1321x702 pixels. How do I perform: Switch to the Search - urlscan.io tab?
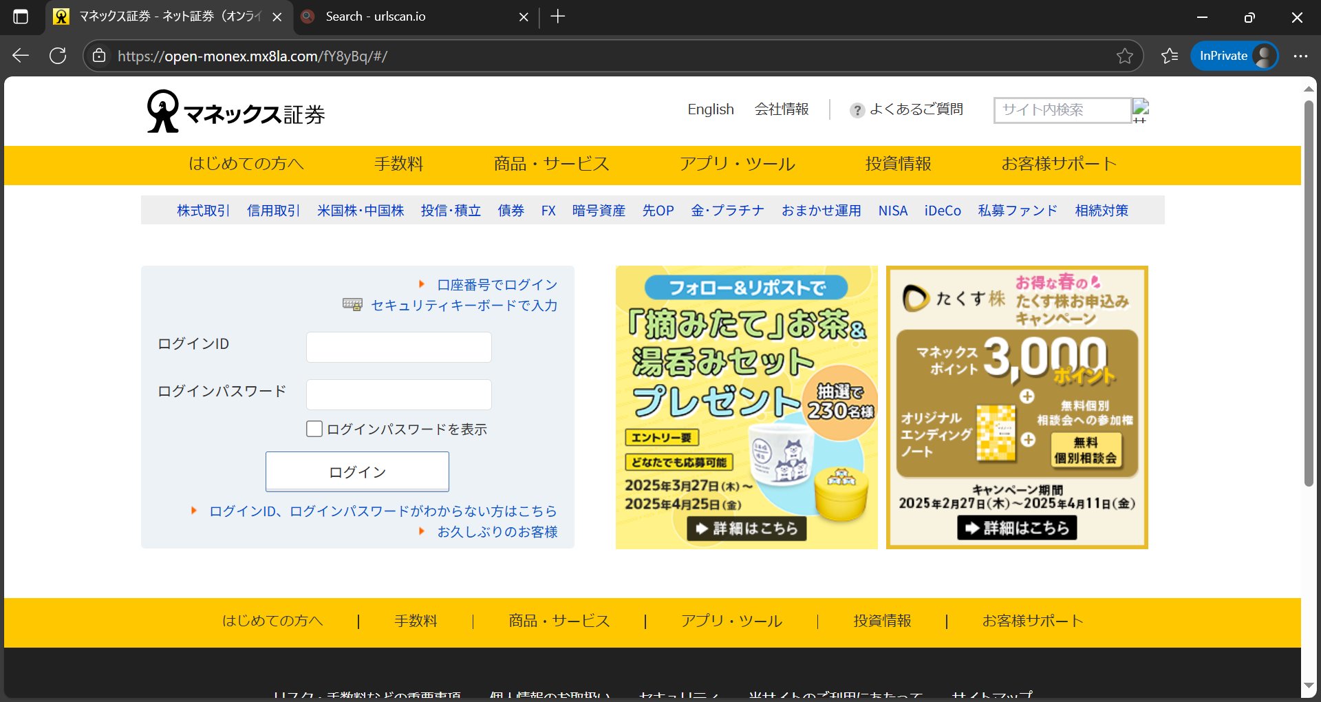pos(415,17)
